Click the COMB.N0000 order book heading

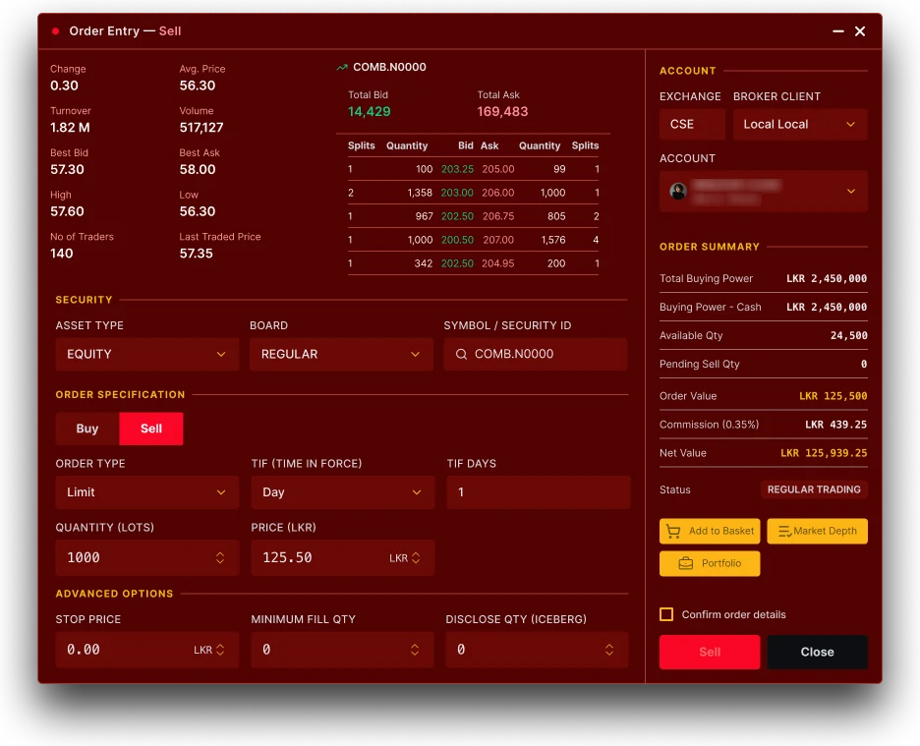click(x=389, y=68)
